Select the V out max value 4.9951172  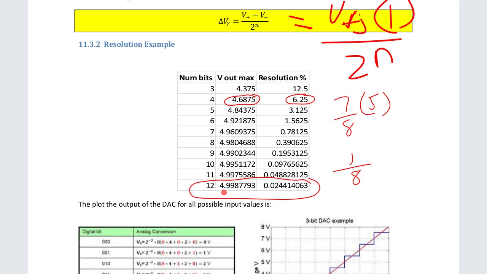[238, 164]
